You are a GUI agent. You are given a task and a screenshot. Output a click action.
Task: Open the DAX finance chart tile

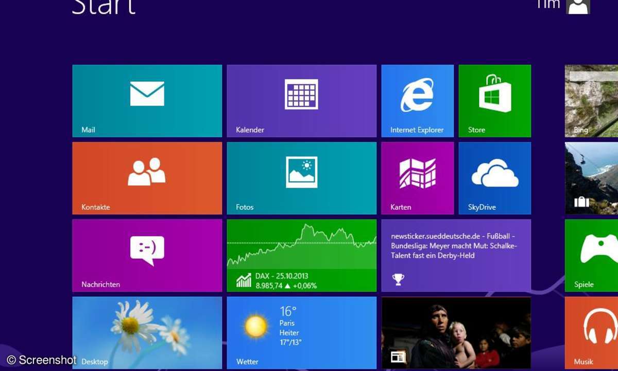[302, 256]
